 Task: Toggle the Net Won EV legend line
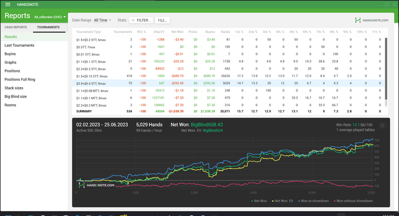[283, 201]
